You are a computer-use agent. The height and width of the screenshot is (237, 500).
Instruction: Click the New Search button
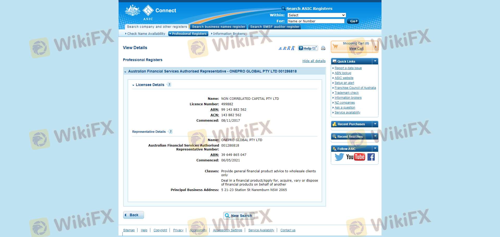(x=239, y=216)
